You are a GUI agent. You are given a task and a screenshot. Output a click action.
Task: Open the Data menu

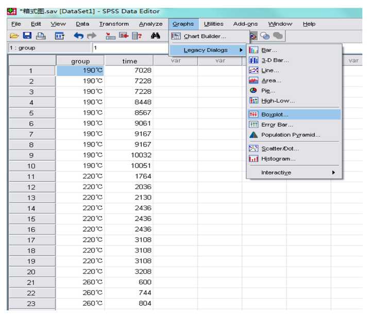point(82,24)
